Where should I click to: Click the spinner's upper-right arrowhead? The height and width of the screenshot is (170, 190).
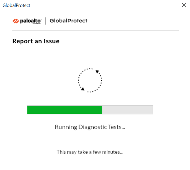pyautogui.click(x=97, y=71)
